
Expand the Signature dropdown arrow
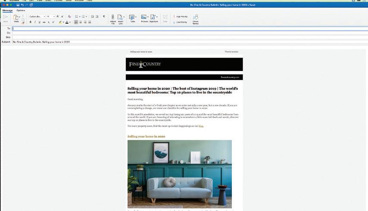[157, 17]
